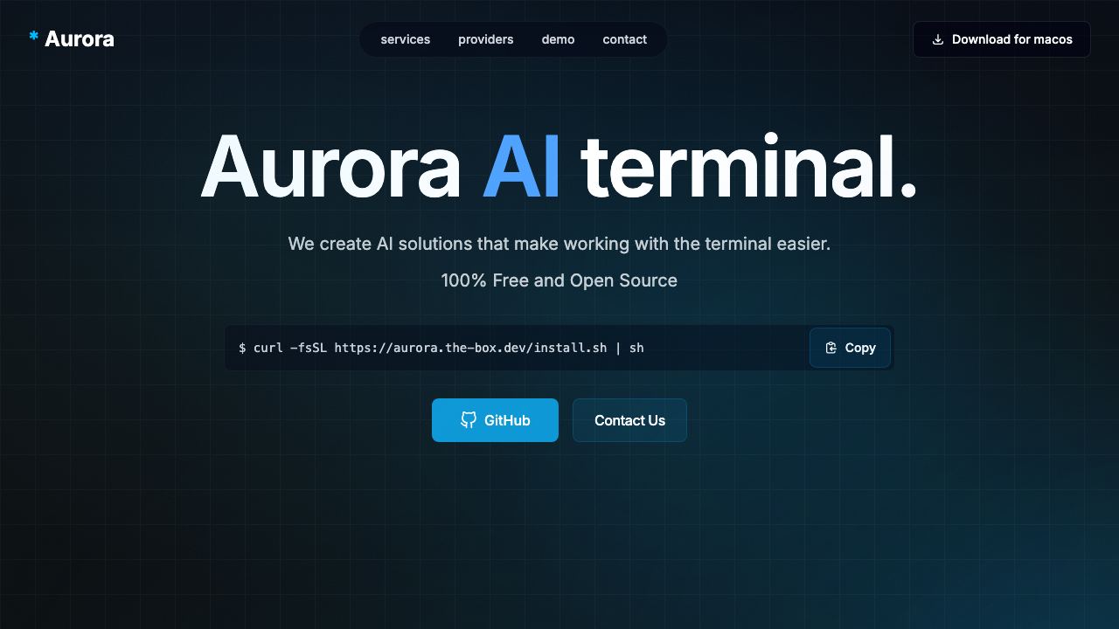
Task: Click the Contact Us button
Action: (629, 420)
